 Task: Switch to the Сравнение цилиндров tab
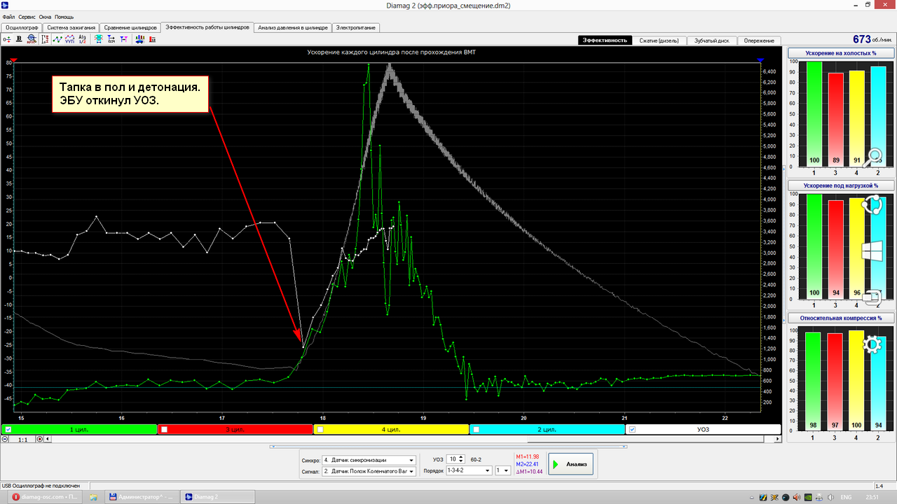click(x=130, y=28)
